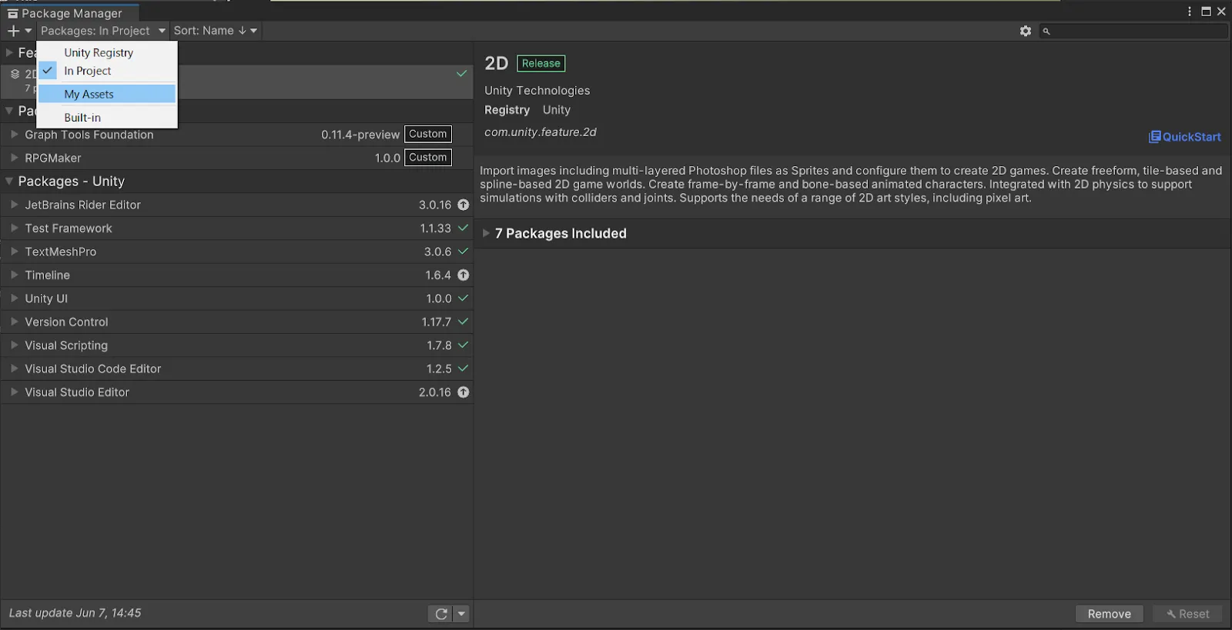Open Package Manager settings gear

point(1025,31)
